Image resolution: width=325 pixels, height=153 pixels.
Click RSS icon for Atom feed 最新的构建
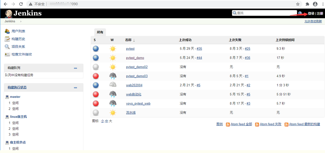[287, 125]
